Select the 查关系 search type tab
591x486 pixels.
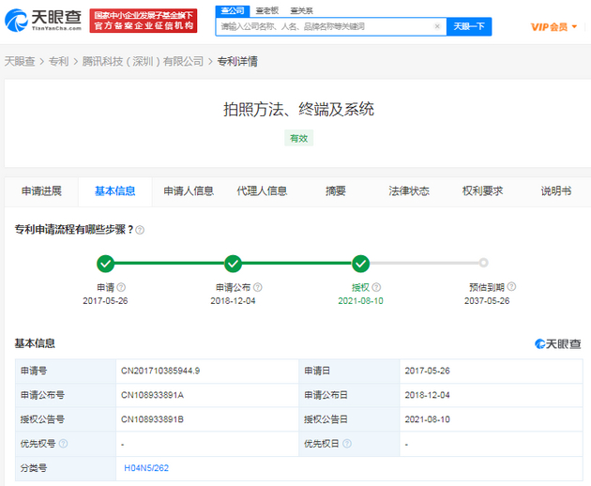click(301, 9)
